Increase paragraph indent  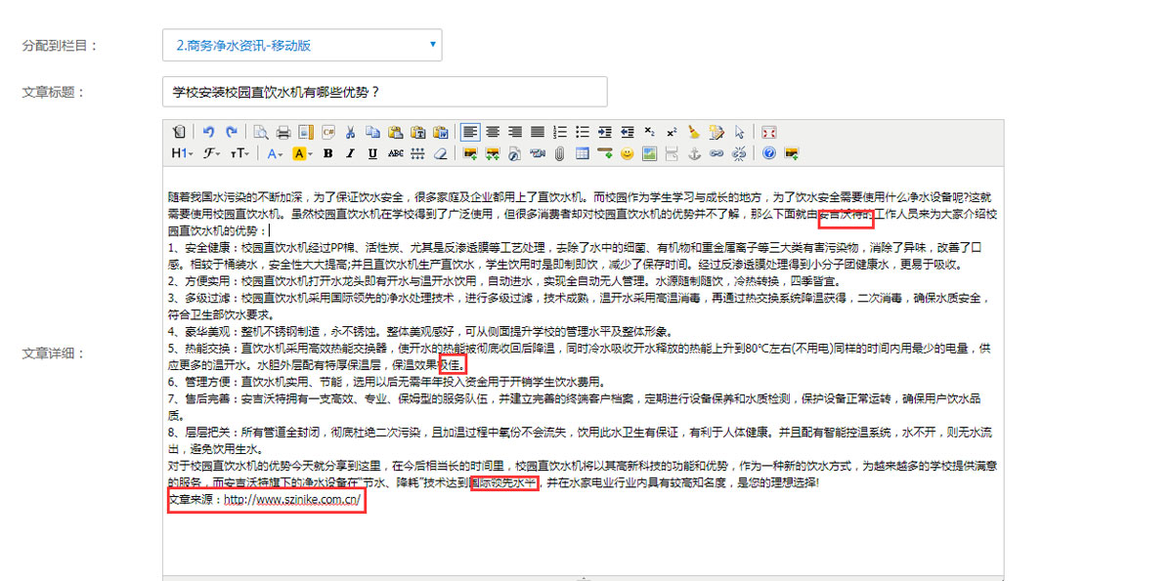tap(604, 131)
